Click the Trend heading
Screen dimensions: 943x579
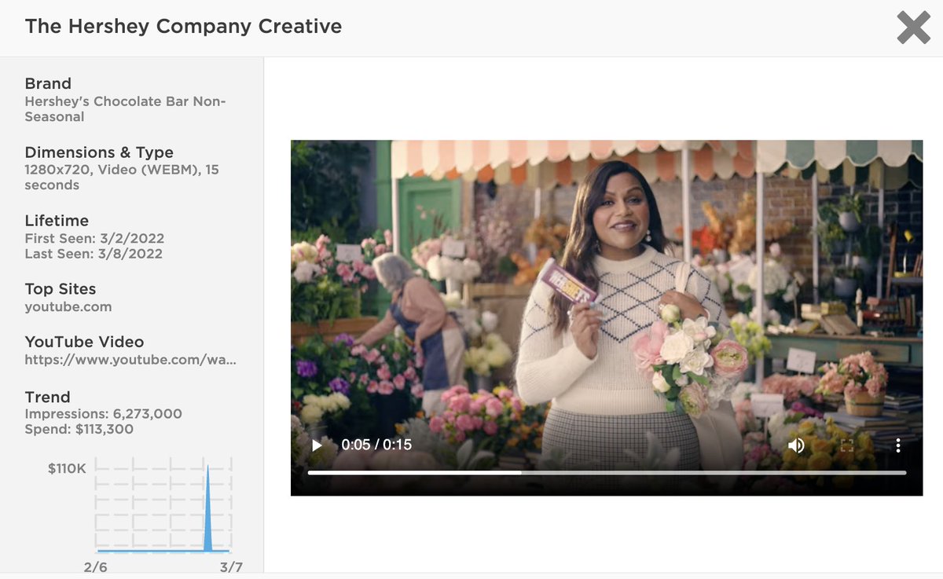47,397
